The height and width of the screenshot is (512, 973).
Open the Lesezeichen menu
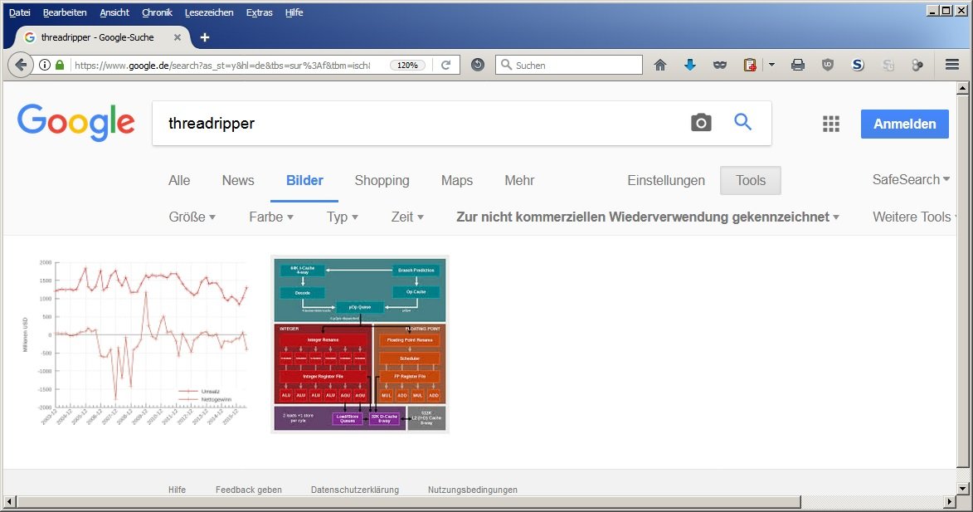click(x=209, y=12)
